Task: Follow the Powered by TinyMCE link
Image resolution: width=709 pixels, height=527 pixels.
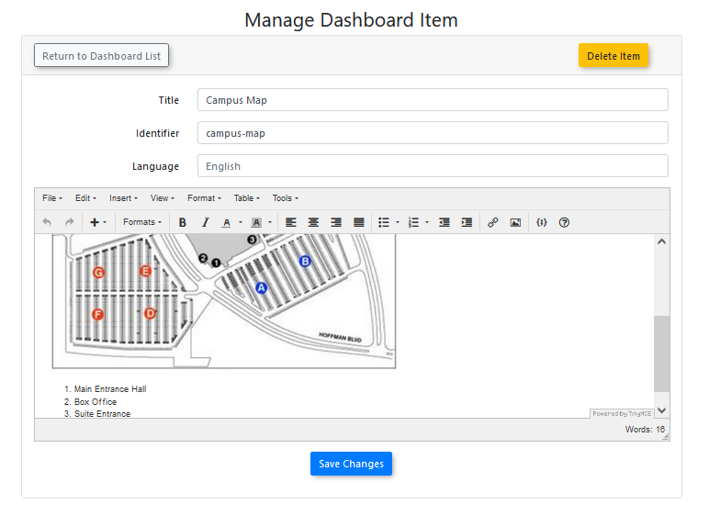Action: pyautogui.click(x=622, y=413)
